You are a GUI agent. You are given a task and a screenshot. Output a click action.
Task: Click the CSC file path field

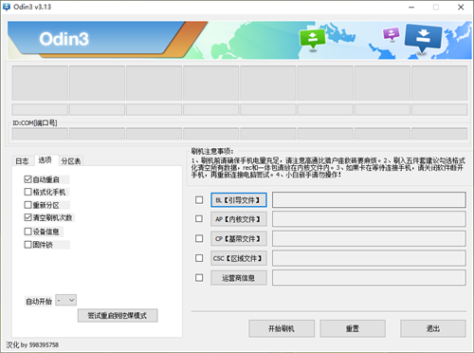[x=369, y=258]
